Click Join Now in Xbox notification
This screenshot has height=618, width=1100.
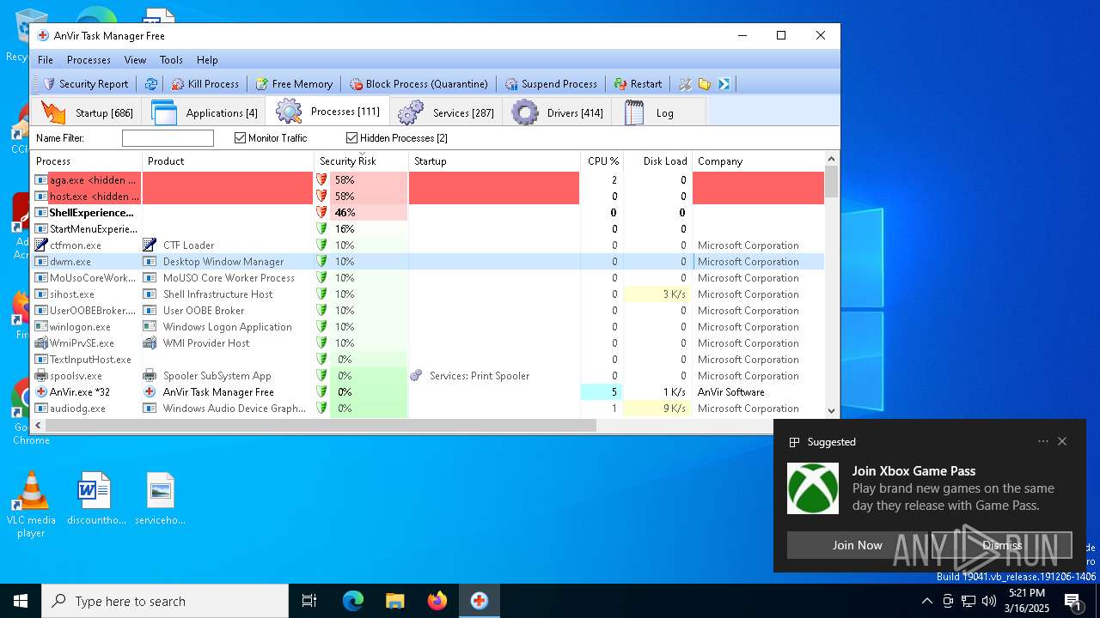pos(857,545)
